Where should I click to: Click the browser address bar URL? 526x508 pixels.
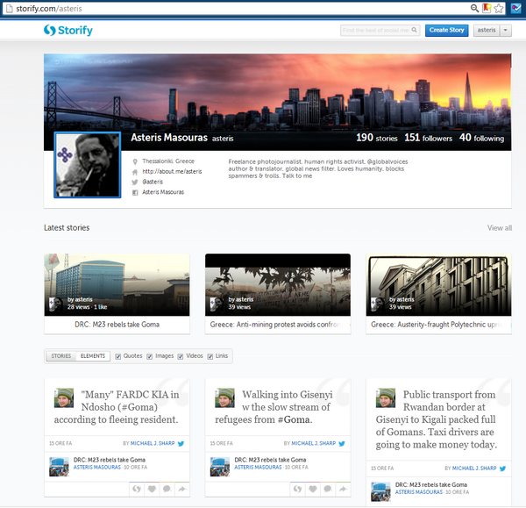[x=49, y=9]
